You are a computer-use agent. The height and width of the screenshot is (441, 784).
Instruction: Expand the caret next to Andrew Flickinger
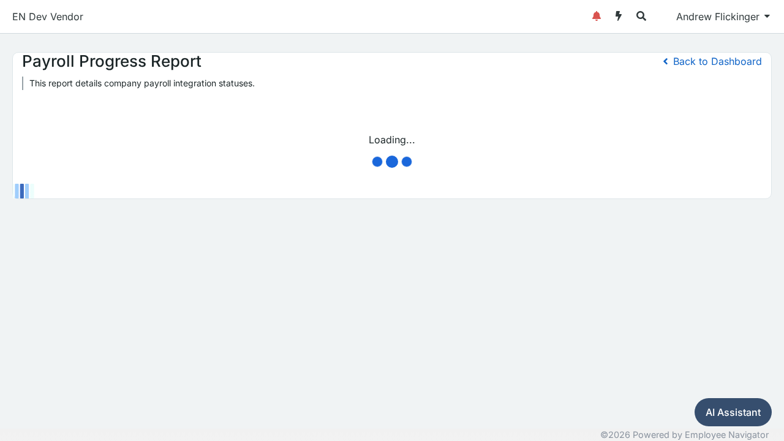tap(767, 17)
